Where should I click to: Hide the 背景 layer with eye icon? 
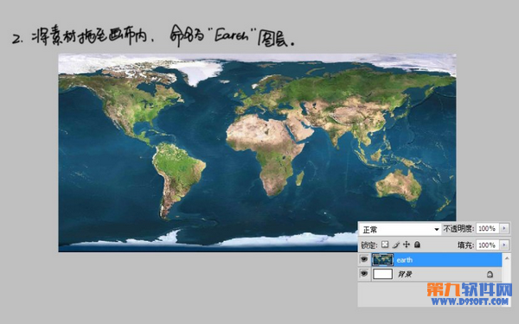tap(364, 274)
